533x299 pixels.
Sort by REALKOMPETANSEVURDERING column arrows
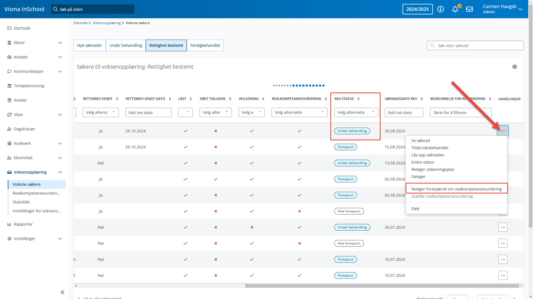pos(326,99)
